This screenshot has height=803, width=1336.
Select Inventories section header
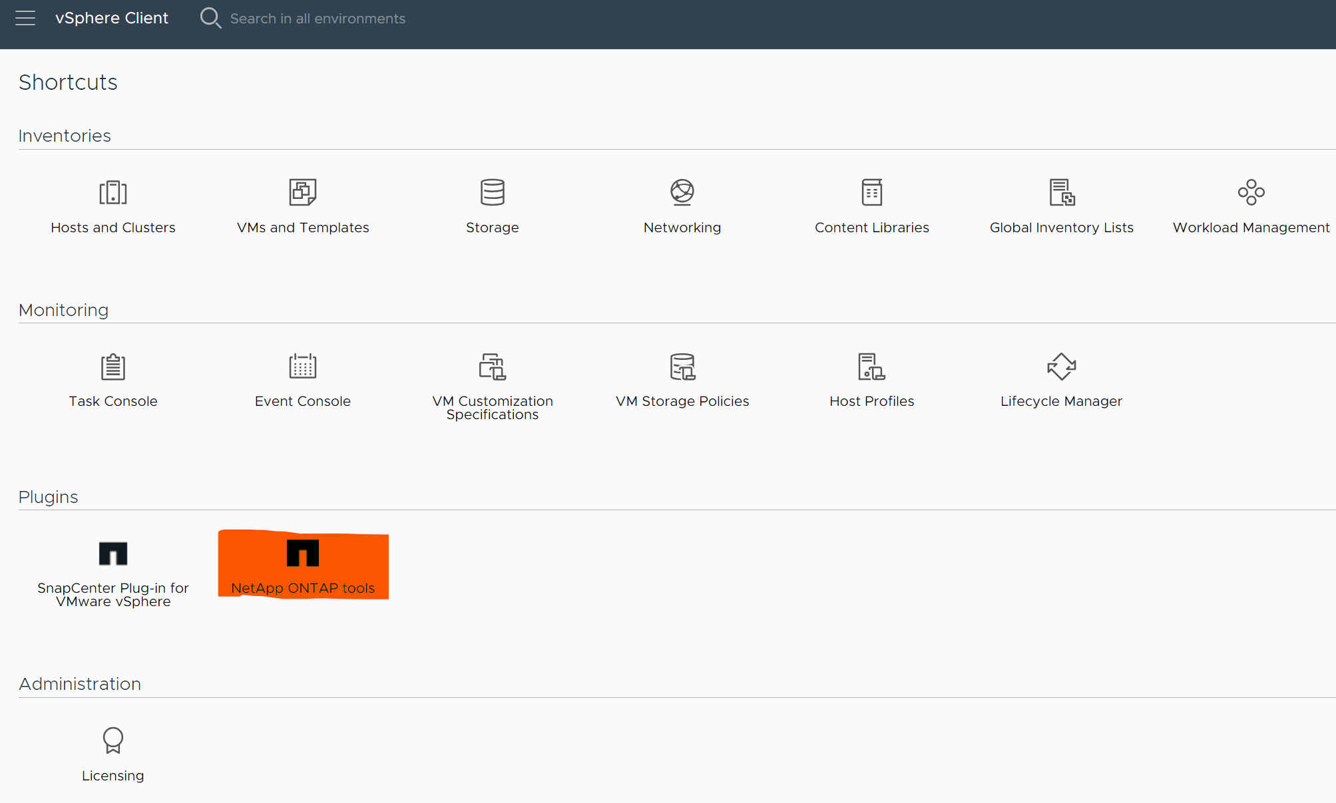(x=64, y=134)
